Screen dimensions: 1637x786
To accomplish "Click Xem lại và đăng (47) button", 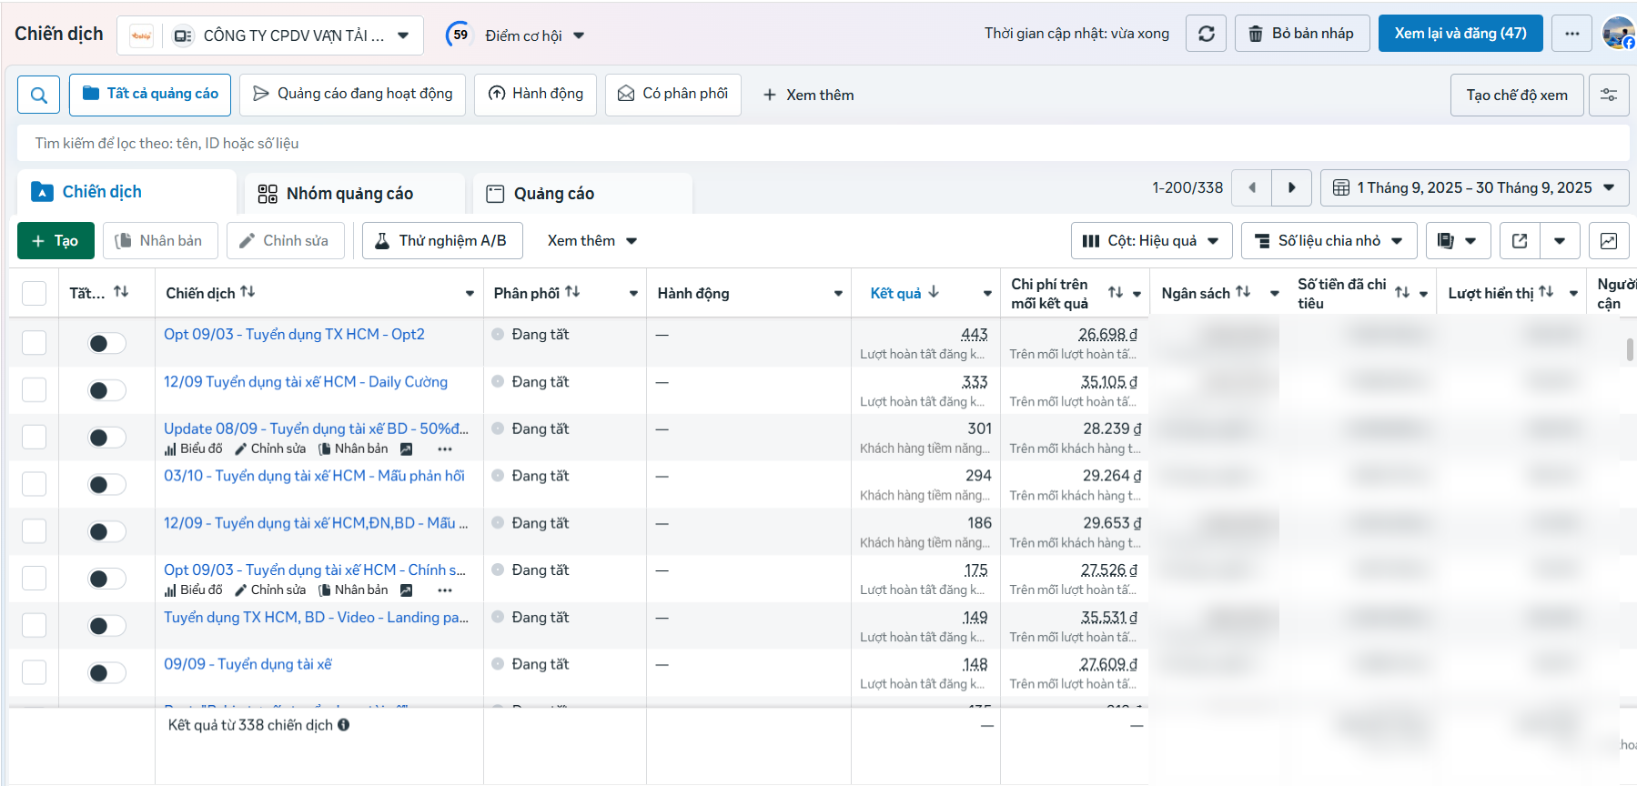I will coord(1460,34).
